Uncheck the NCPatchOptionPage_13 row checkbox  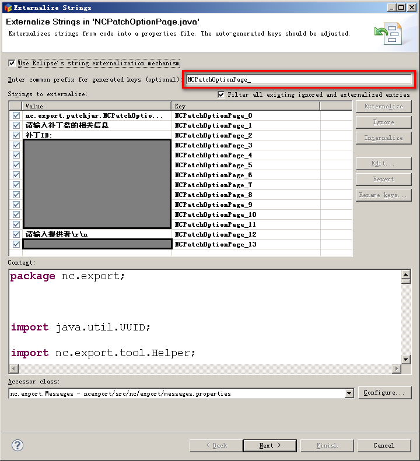click(x=16, y=244)
